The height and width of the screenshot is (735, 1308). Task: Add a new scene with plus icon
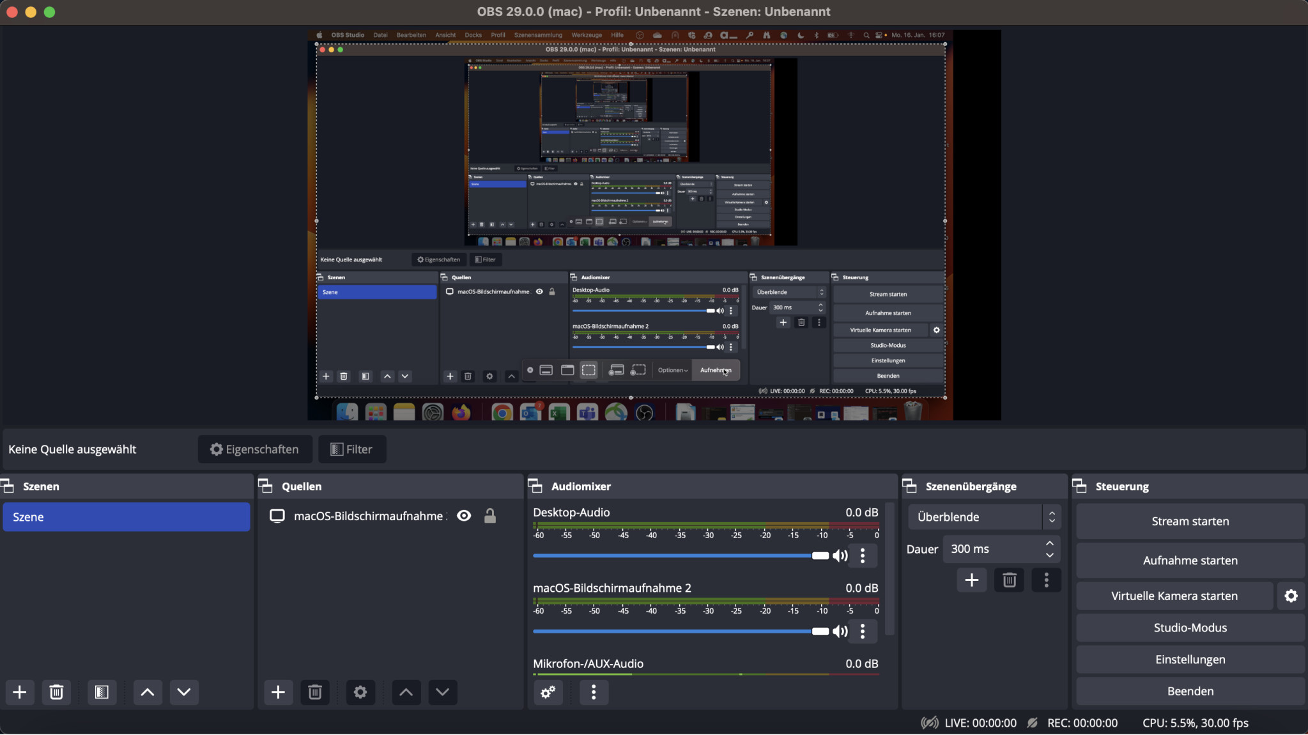[x=20, y=692]
